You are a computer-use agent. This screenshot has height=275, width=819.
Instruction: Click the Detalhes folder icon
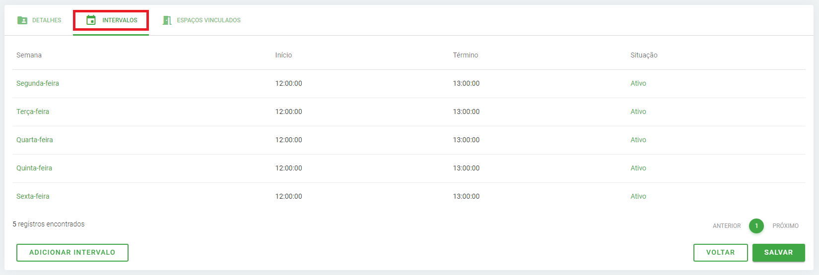click(22, 20)
